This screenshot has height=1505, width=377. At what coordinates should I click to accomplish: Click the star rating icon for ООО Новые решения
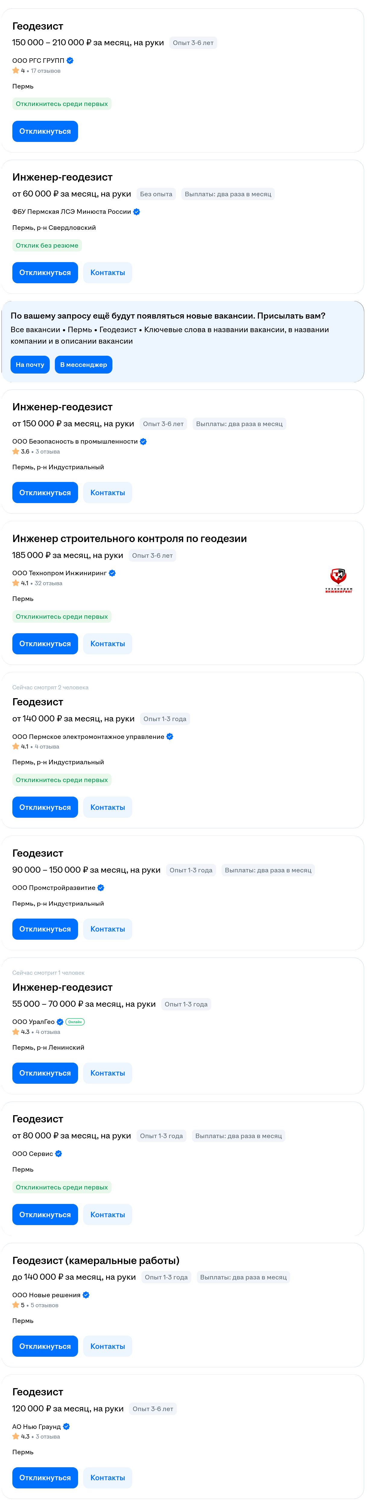coord(16,1304)
